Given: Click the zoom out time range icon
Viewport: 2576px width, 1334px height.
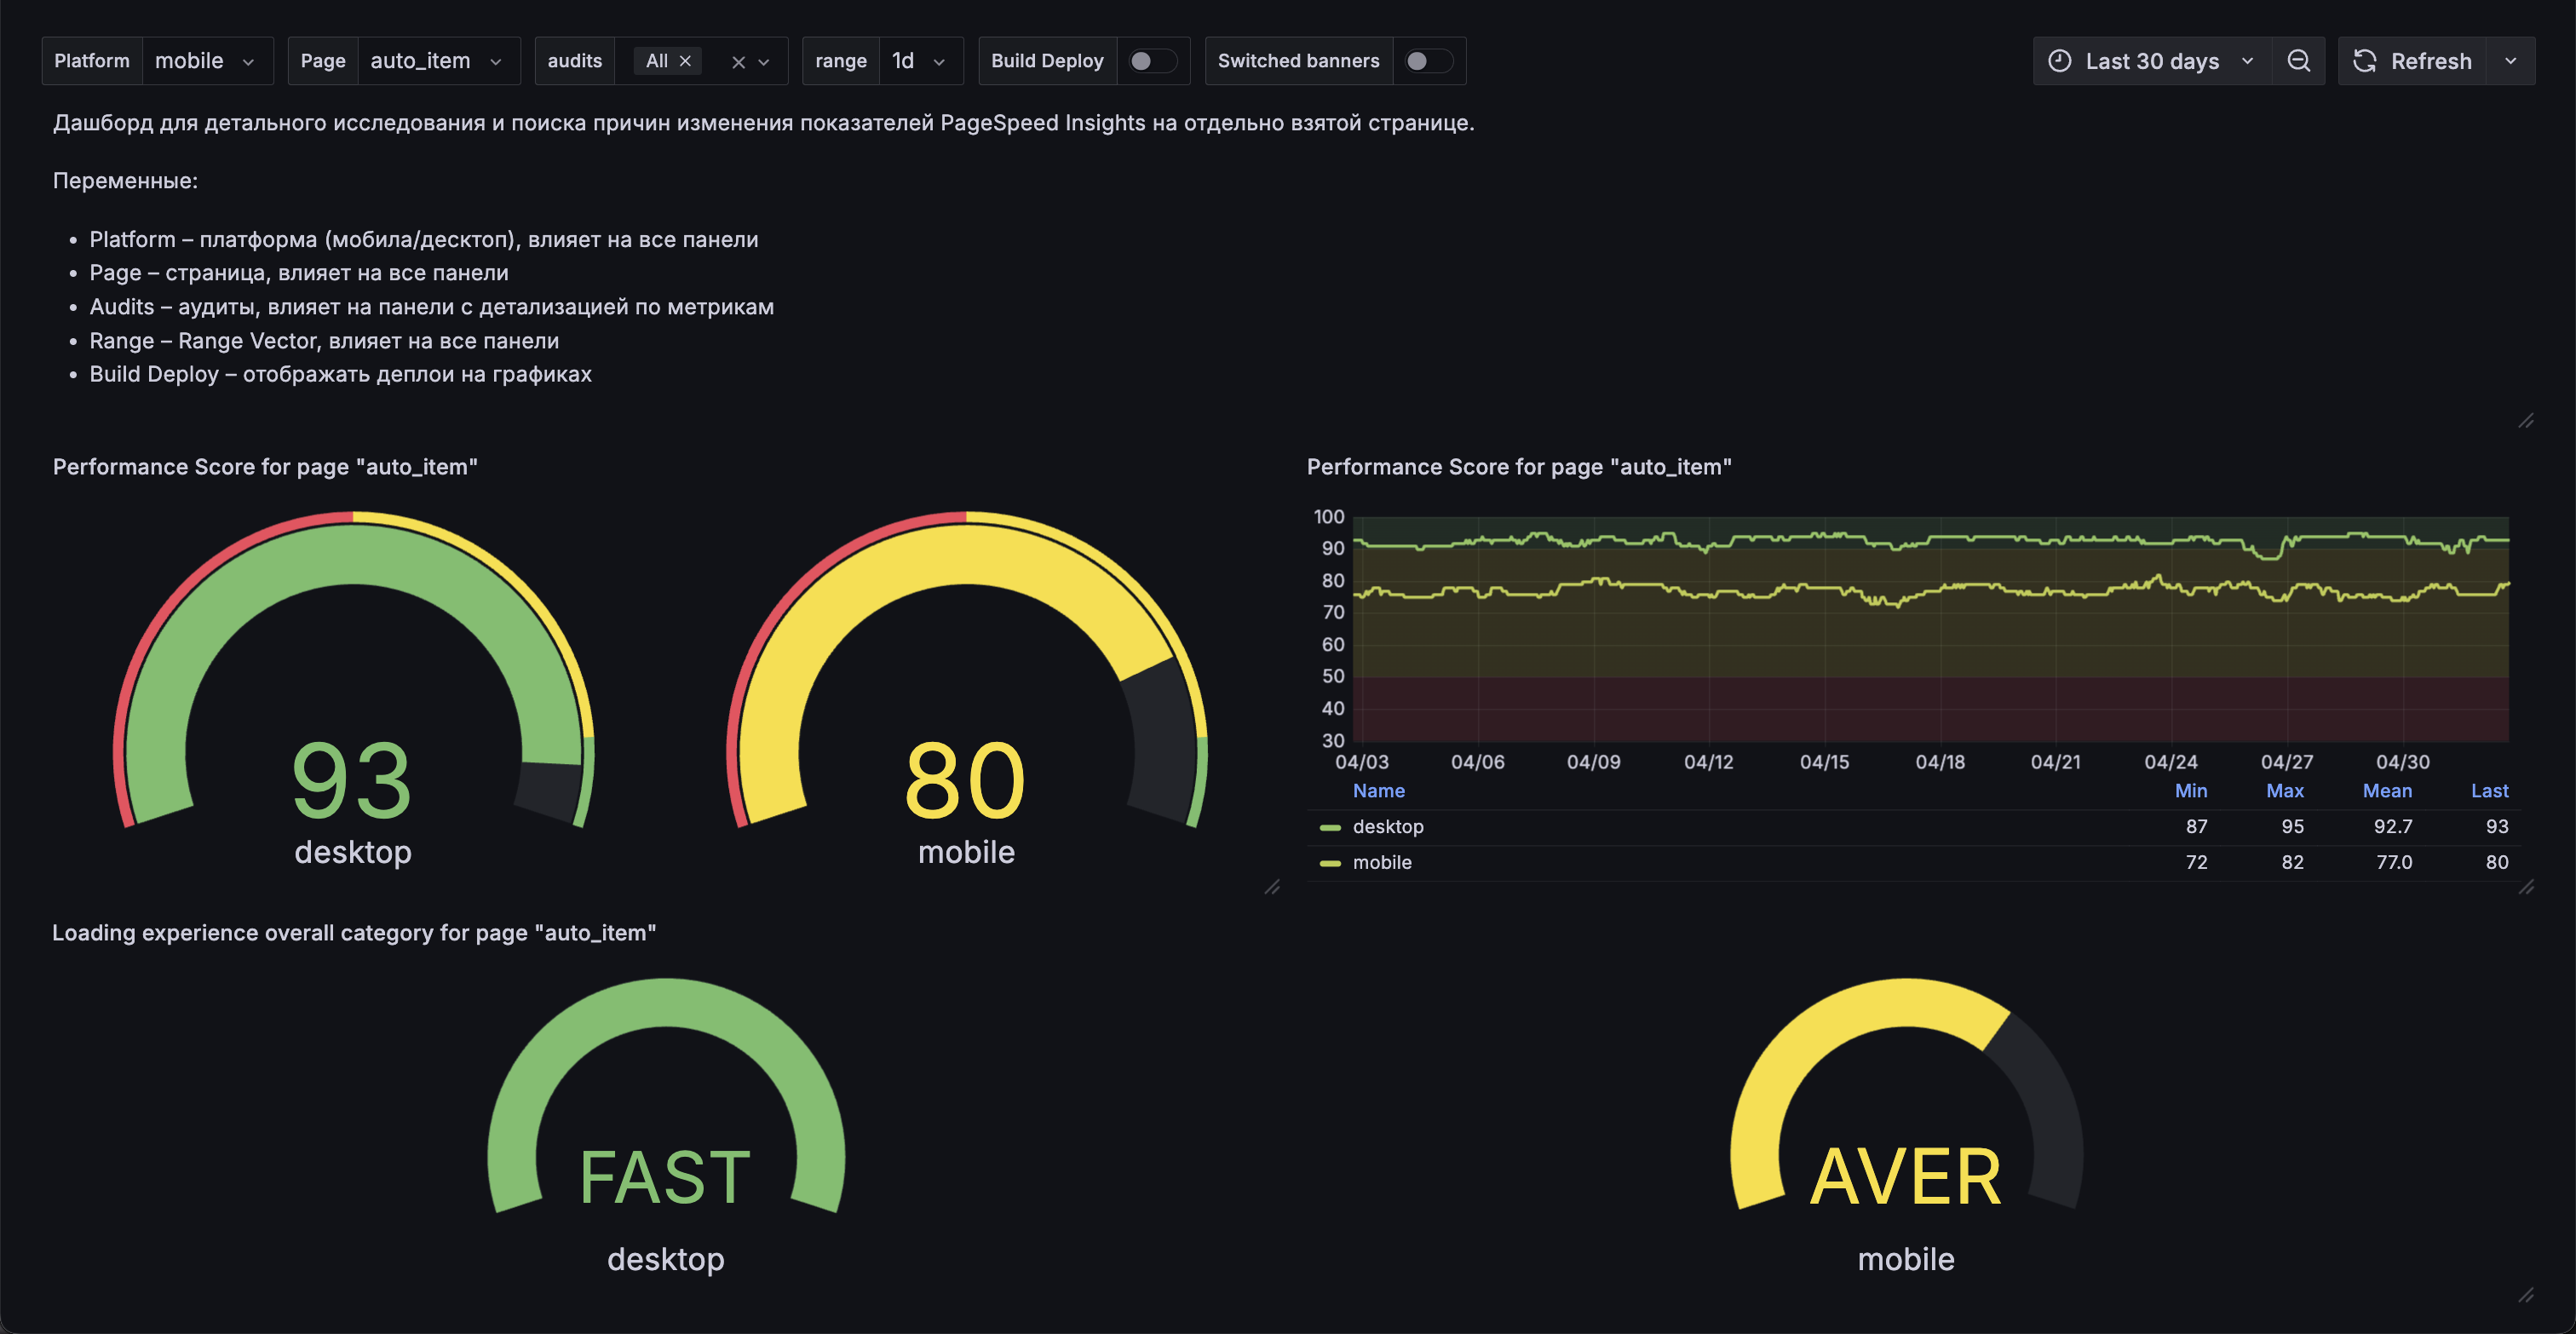Looking at the screenshot, I should 2298,61.
